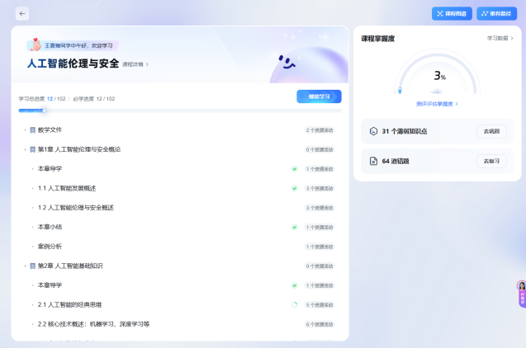Open lesson 1.2 人工智能伦理与安全概述

[75, 208]
